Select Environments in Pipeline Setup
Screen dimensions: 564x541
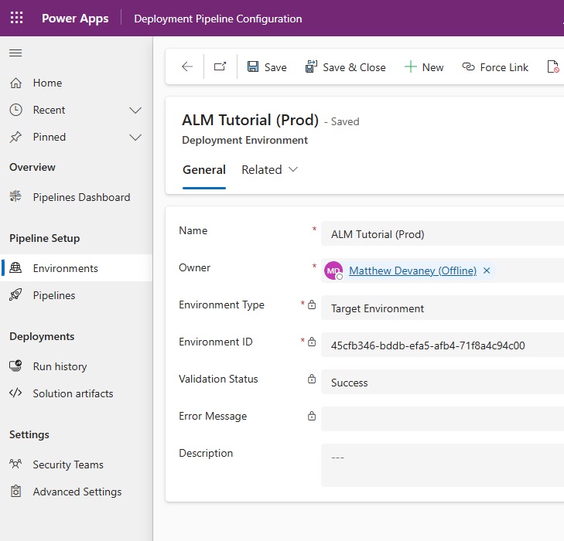(x=77, y=268)
